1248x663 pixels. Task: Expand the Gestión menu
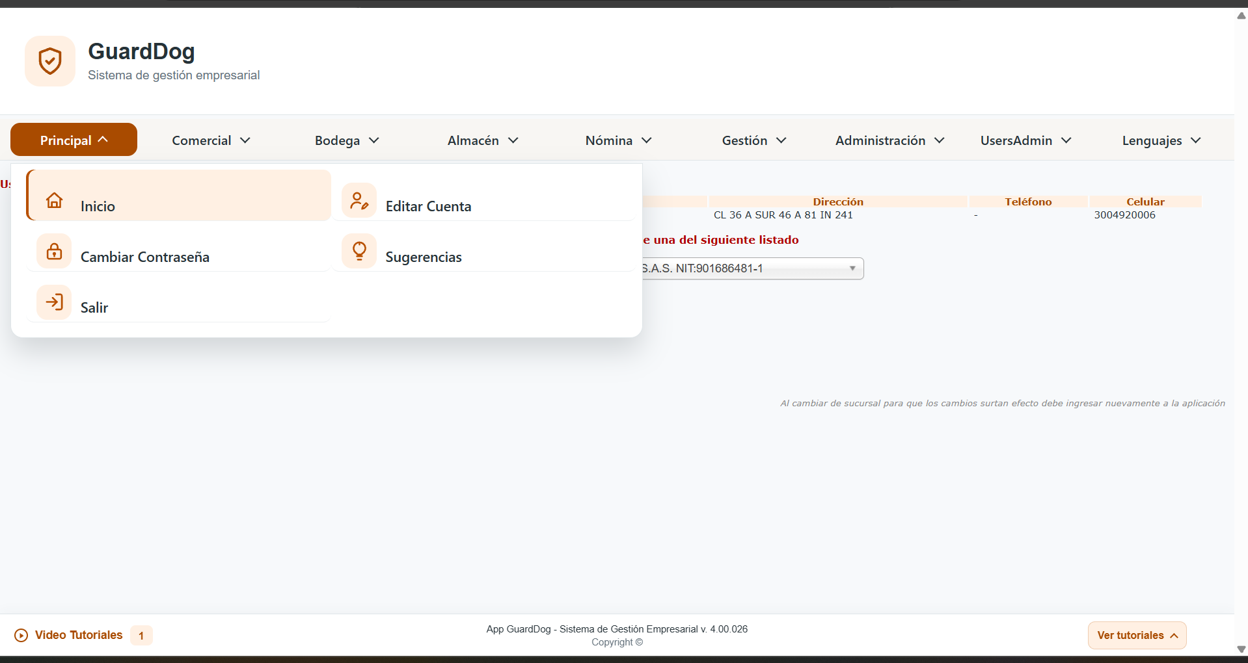pyautogui.click(x=754, y=140)
